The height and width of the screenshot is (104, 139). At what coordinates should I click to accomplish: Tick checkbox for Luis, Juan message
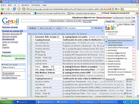tap(31, 90)
